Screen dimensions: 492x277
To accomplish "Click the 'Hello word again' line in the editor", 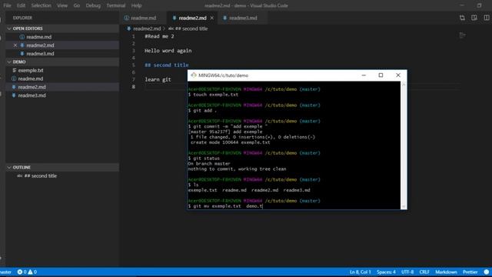I will coord(168,51).
